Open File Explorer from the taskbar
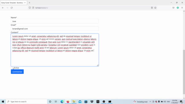 74,101
